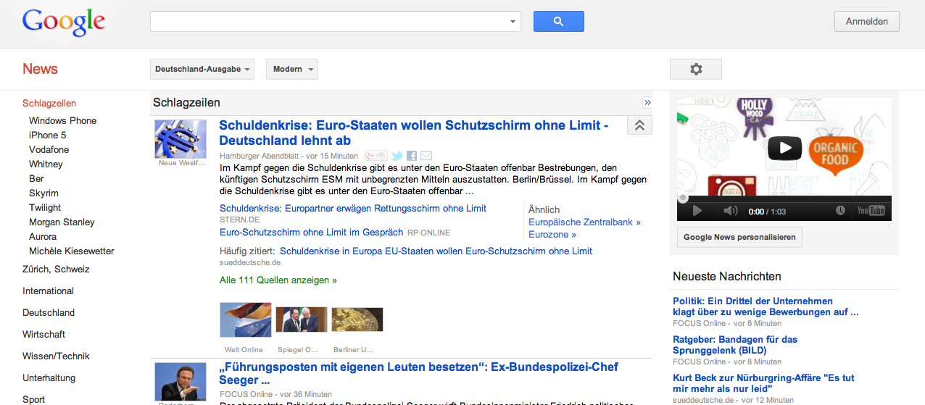925x405 pixels.
Task: Open the Aurora topic
Action: point(43,237)
